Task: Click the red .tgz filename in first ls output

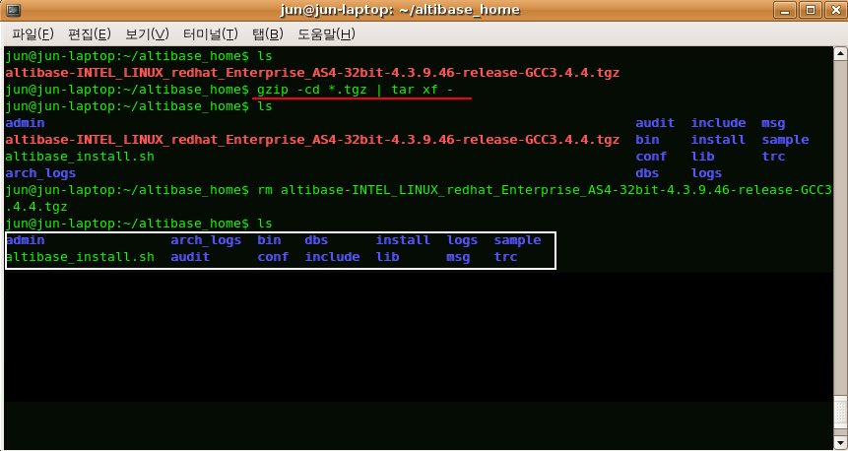Action: pyautogui.click(x=312, y=73)
